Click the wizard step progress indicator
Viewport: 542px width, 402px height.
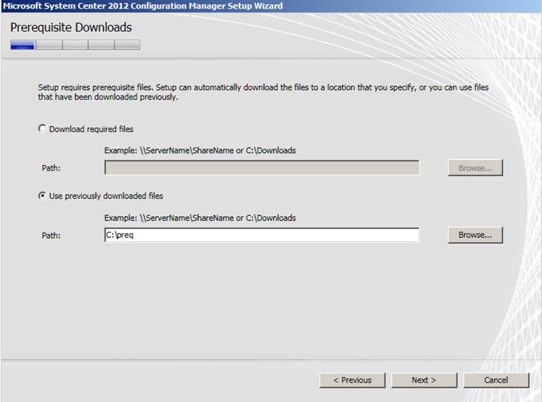click(x=75, y=45)
